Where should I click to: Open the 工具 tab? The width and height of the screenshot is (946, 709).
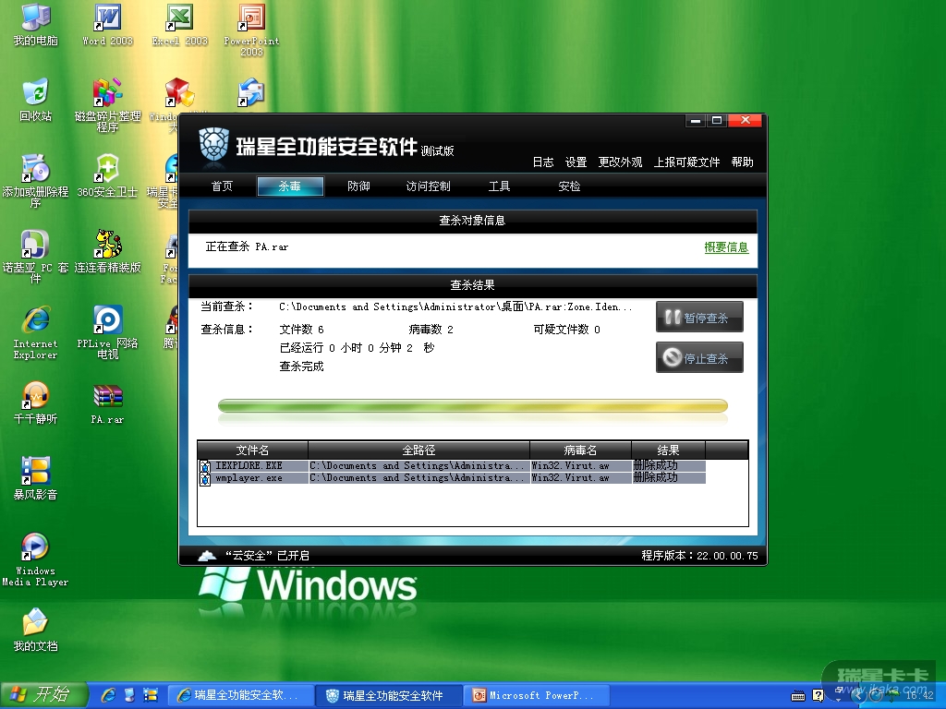(x=499, y=186)
